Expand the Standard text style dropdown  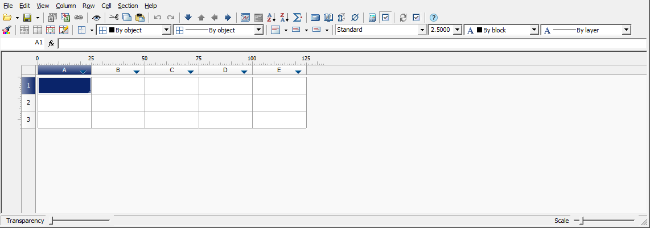click(422, 30)
